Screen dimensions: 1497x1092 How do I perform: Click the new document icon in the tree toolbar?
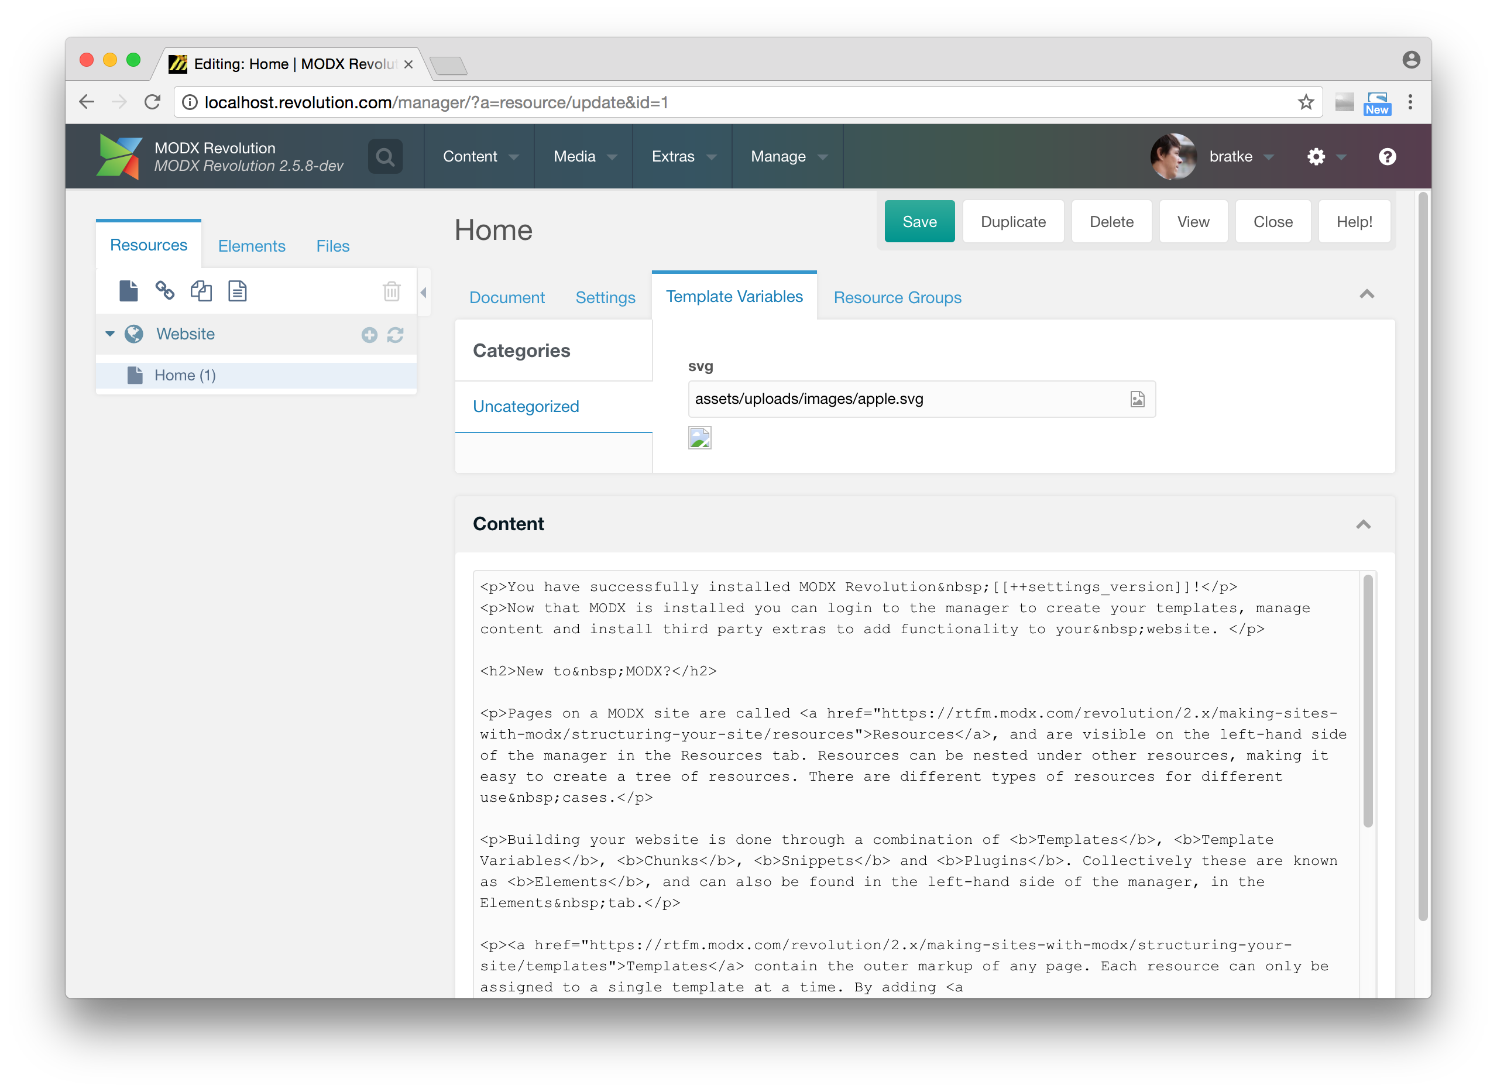tap(128, 291)
